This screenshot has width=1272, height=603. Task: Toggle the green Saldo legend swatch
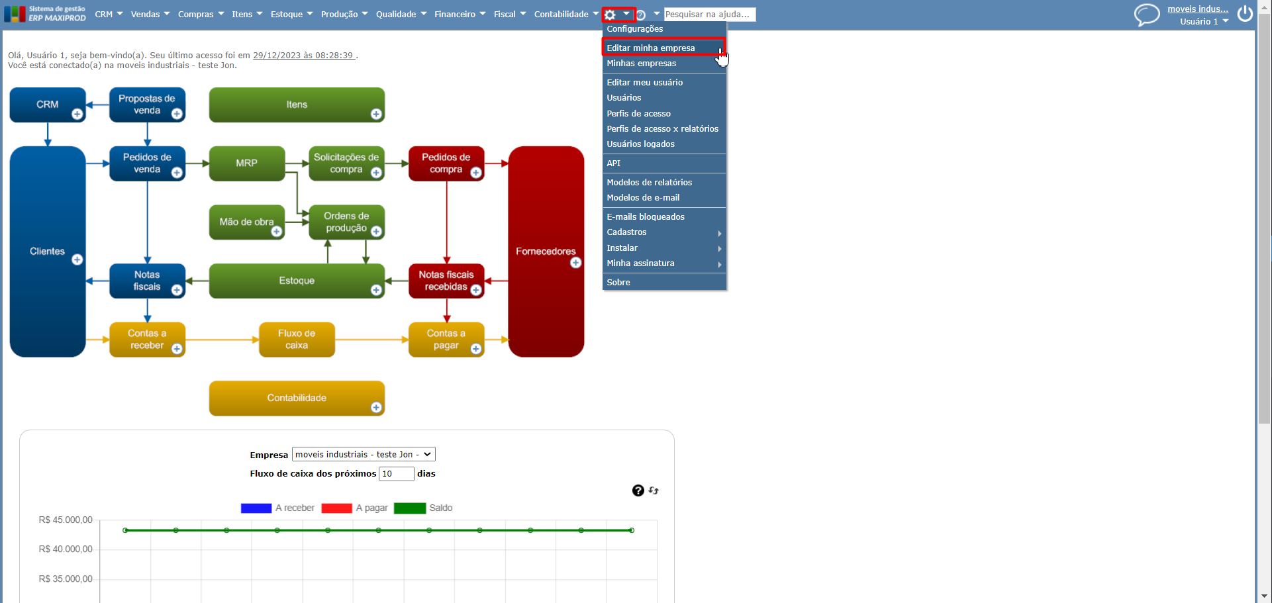[410, 508]
